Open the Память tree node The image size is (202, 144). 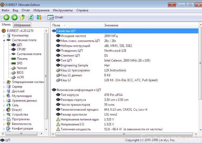(22, 58)
